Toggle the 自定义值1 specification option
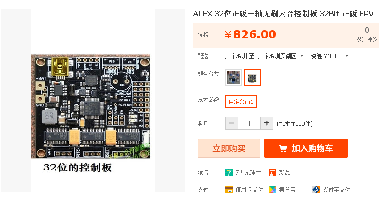Viewport: 379px width, 197px height. point(241,101)
